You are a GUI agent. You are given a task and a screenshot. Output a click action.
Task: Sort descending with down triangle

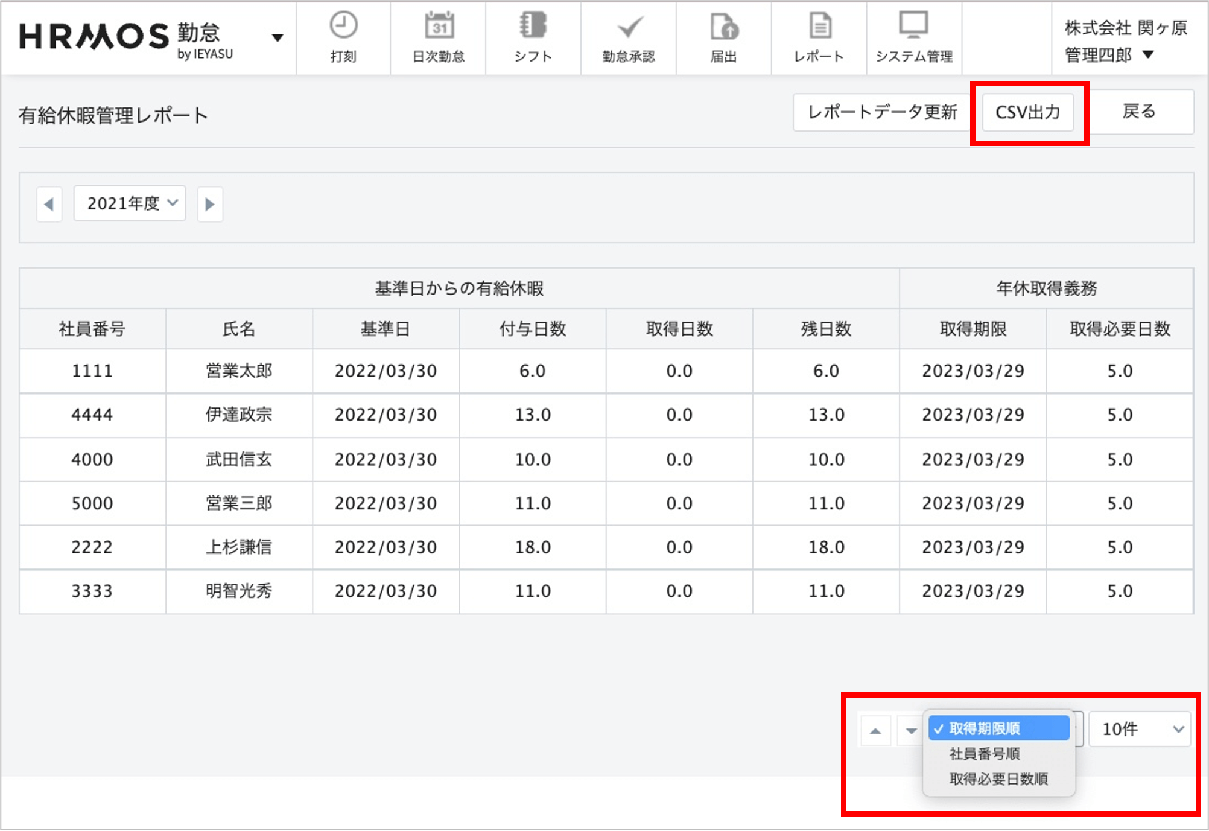point(911,731)
